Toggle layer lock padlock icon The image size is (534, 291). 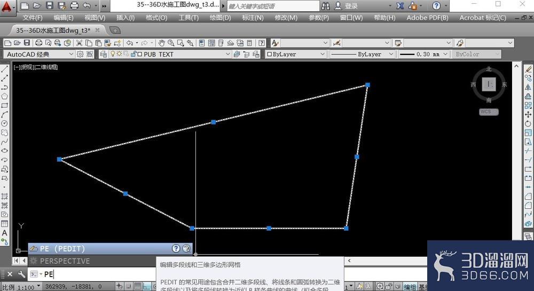pyautogui.click(x=133, y=54)
